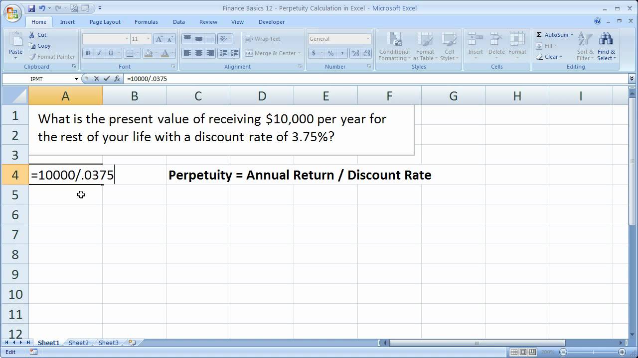Click Wrap Text
The width and height of the screenshot is (638, 358).
click(263, 39)
